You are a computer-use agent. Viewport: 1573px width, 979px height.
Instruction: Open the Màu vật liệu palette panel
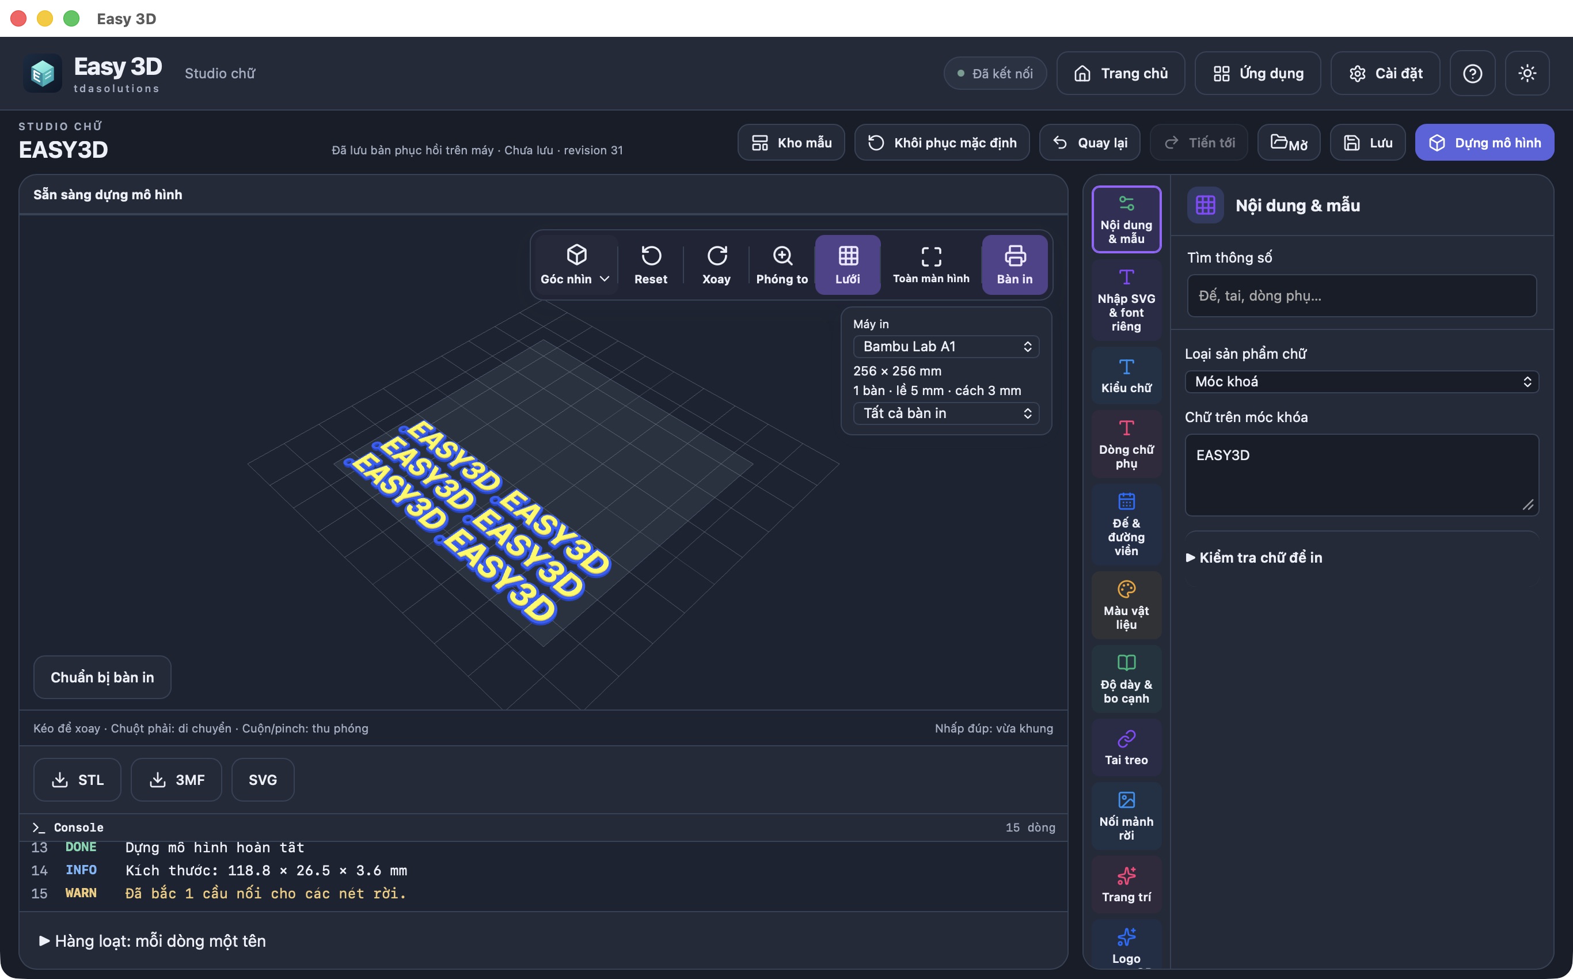point(1126,605)
